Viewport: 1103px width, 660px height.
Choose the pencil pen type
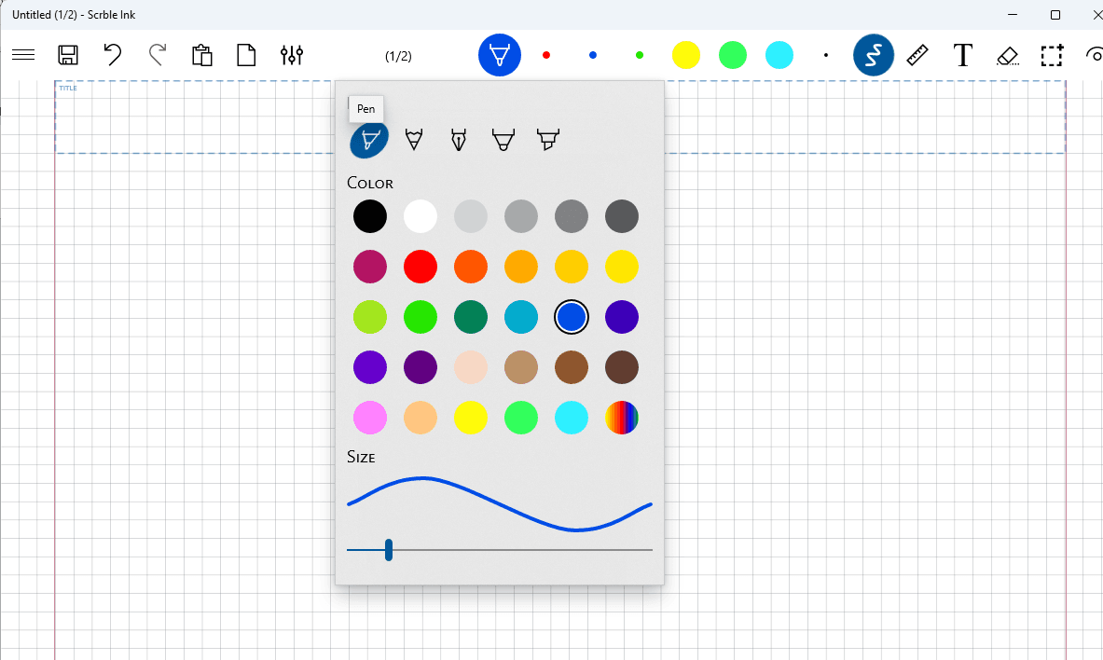click(x=413, y=140)
